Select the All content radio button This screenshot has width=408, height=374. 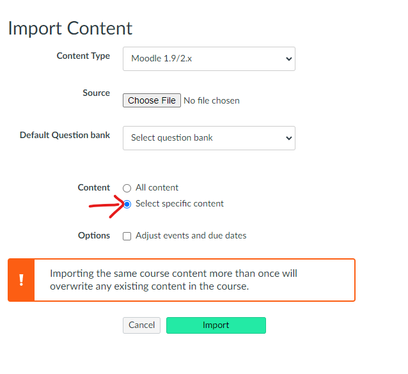pos(127,188)
